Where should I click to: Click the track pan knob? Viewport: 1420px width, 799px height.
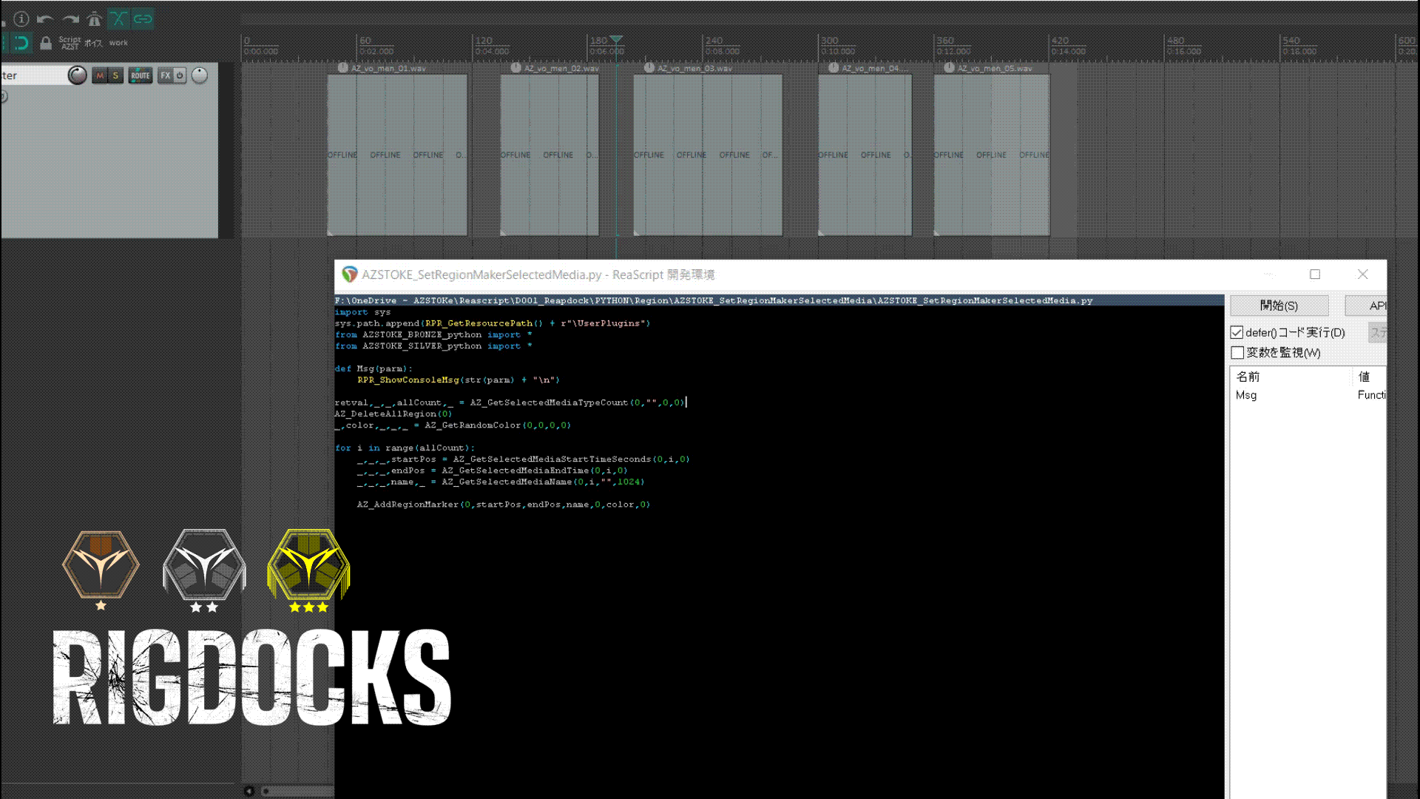(x=200, y=75)
